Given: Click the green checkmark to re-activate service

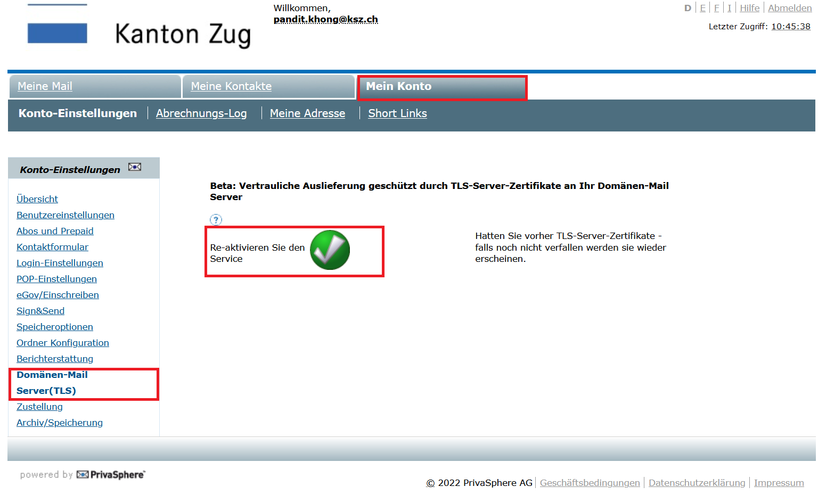Looking at the screenshot, I should (x=330, y=250).
